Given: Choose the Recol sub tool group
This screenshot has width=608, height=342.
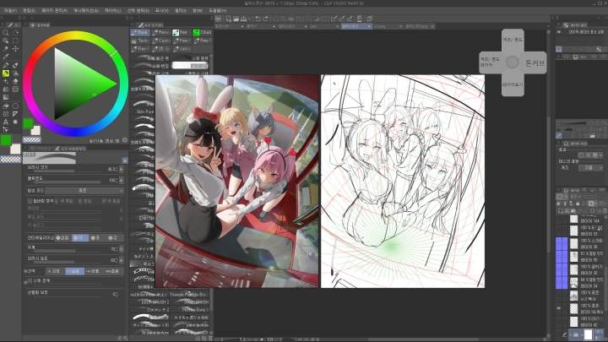Looking at the screenshot, I should click(x=160, y=33).
